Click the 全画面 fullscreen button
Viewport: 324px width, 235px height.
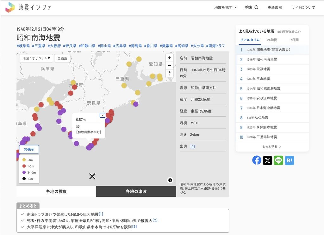coord(62,58)
